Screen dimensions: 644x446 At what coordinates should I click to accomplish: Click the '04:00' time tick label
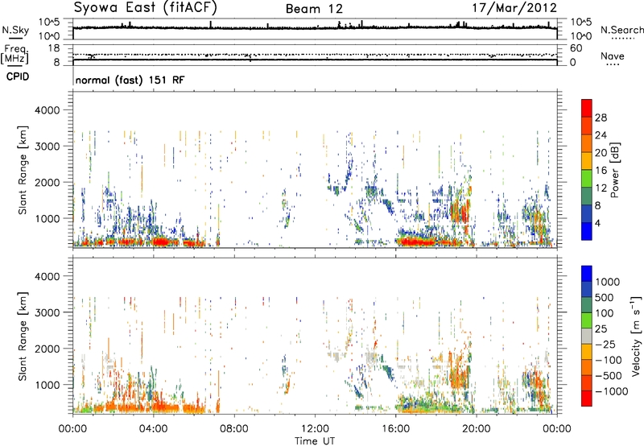153,429
